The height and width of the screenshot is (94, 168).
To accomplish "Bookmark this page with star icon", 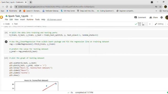I will click(160, 7).
